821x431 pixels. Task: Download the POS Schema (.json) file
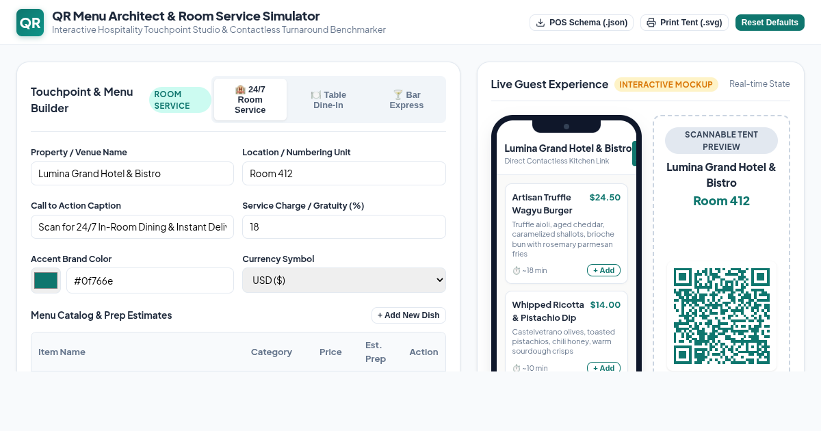point(582,23)
